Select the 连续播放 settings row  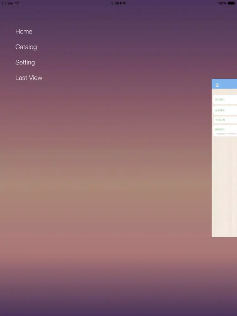[x=225, y=110]
